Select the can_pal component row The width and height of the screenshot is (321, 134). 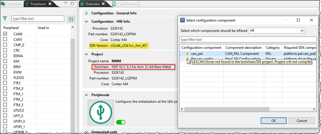(x=248, y=54)
